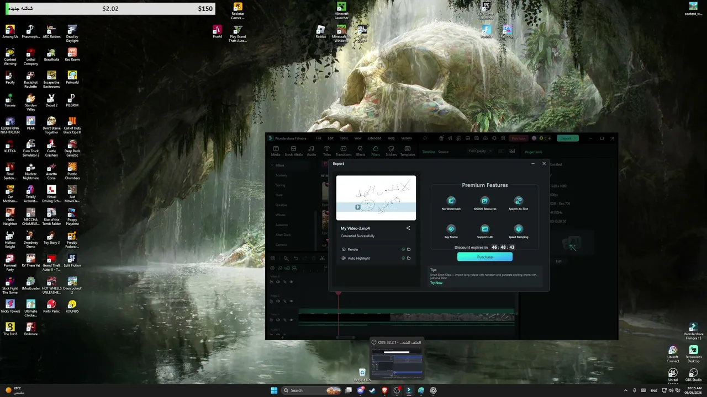Click the PEAK game icon on desktop
The width and height of the screenshot is (707, 397).
pyautogui.click(x=31, y=124)
